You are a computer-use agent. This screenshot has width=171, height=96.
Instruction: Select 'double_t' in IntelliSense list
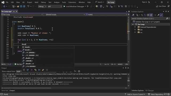pyautogui.click(x=48, y=50)
